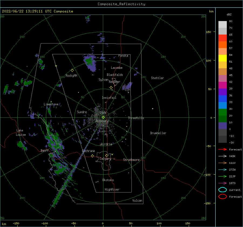This screenshot has width=243, height=227.
Task: Click the purple swatch between 10 and 0 dBZ
Action: [x=222, y=126]
